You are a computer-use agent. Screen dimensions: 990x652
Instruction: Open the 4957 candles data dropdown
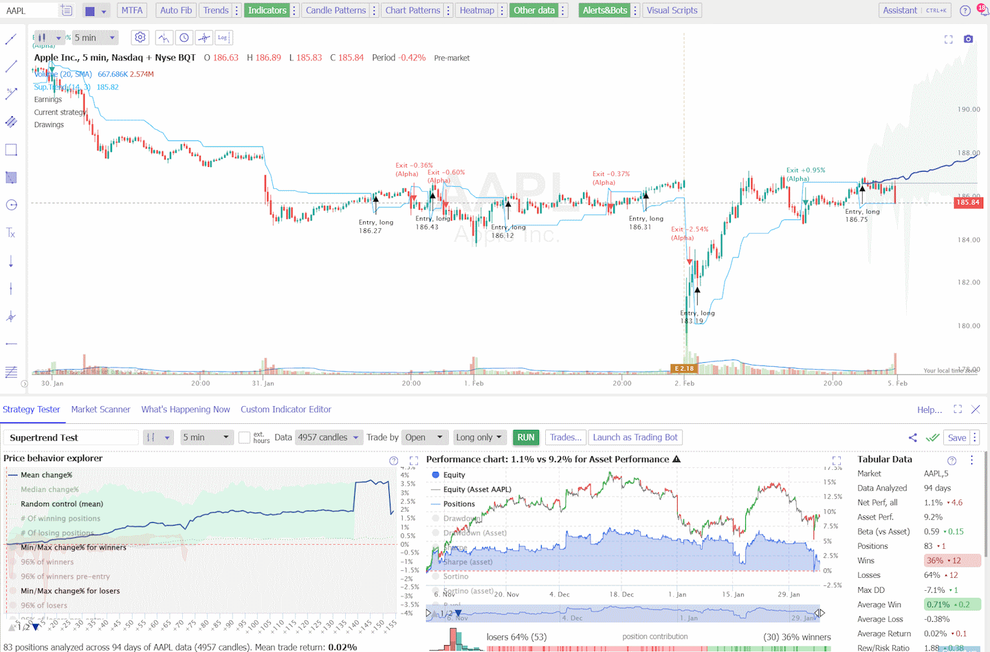(x=329, y=437)
